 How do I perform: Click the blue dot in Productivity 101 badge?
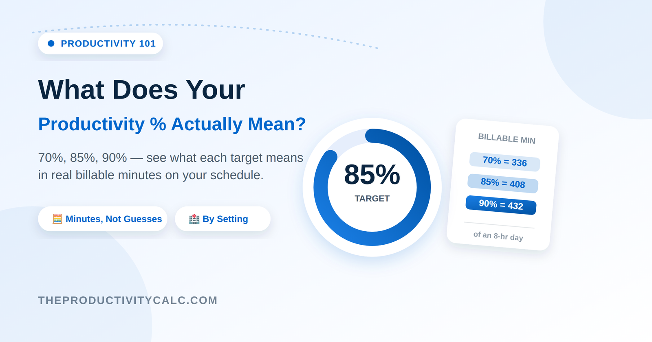[x=51, y=44]
